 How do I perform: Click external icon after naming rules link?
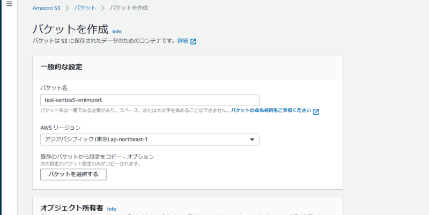(316, 112)
